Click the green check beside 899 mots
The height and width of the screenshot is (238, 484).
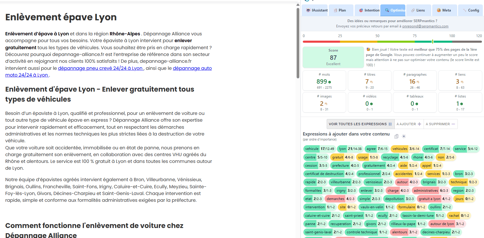[x=330, y=82]
